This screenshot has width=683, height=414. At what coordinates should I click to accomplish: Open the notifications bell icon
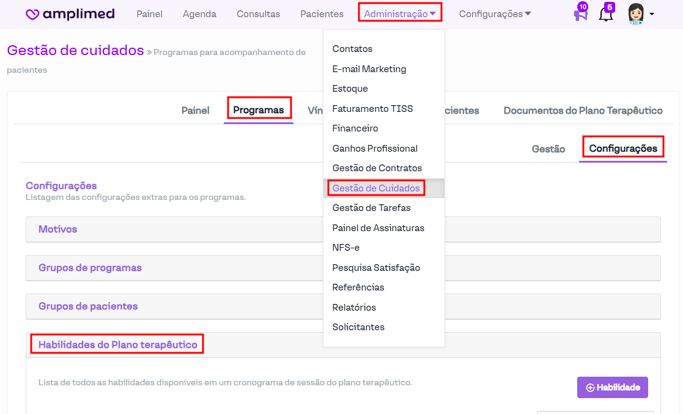[x=605, y=14]
